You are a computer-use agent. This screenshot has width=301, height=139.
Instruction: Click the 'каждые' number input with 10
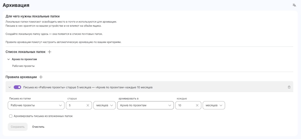point(188,105)
